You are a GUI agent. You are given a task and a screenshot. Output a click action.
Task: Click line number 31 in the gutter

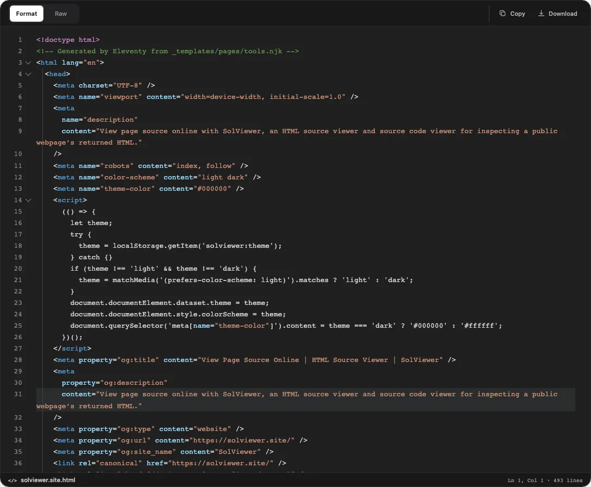tap(18, 394)
